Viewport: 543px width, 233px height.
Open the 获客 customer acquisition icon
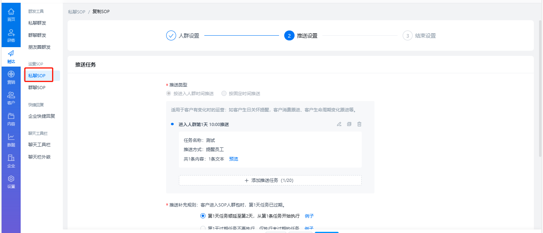[x=11, y=33]
